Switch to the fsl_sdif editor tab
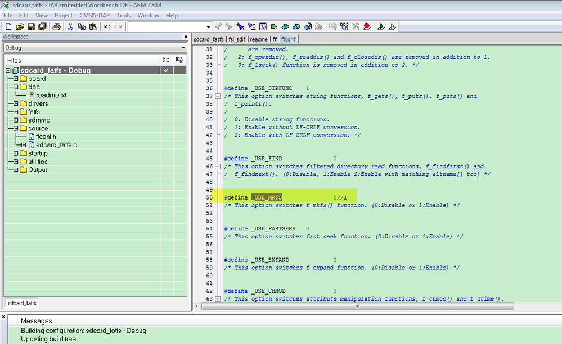The width and height of the screenshot is (562, 344). point(237,39)
